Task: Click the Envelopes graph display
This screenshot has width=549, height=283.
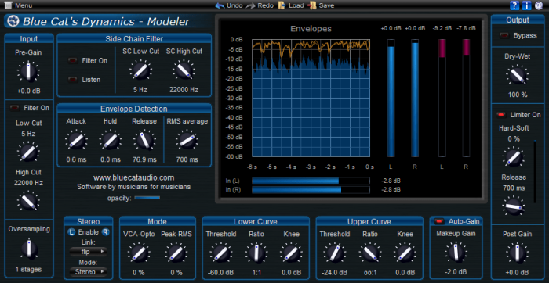Action: 311,98
